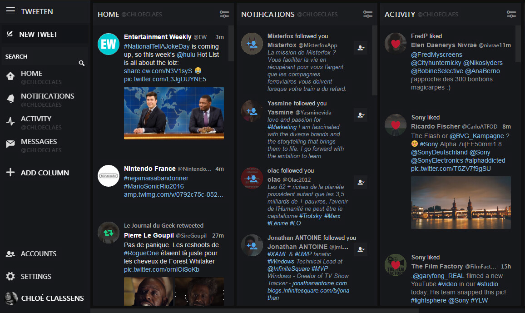This screenshot has width=525, height=313.
Task: Expand follow dropdown next to Yasmine
Action: 361,115
